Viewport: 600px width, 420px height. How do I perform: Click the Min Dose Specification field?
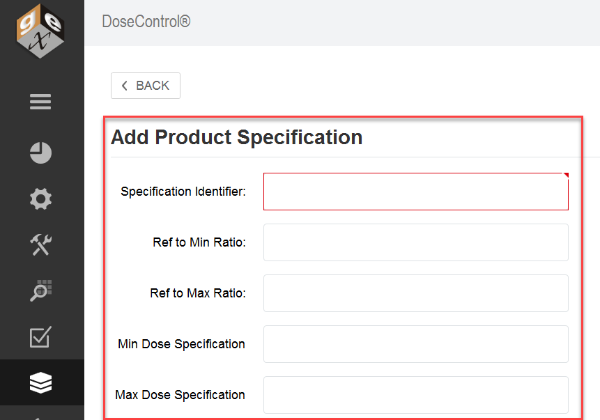point(416,344)
